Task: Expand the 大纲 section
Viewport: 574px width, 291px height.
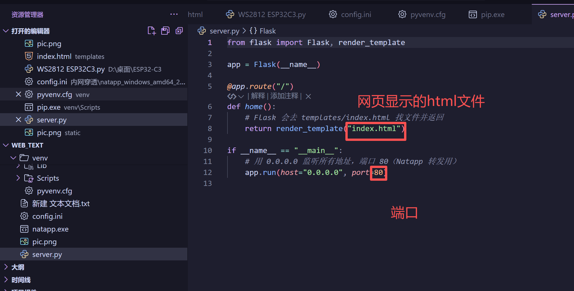Action: pos(6,267)
